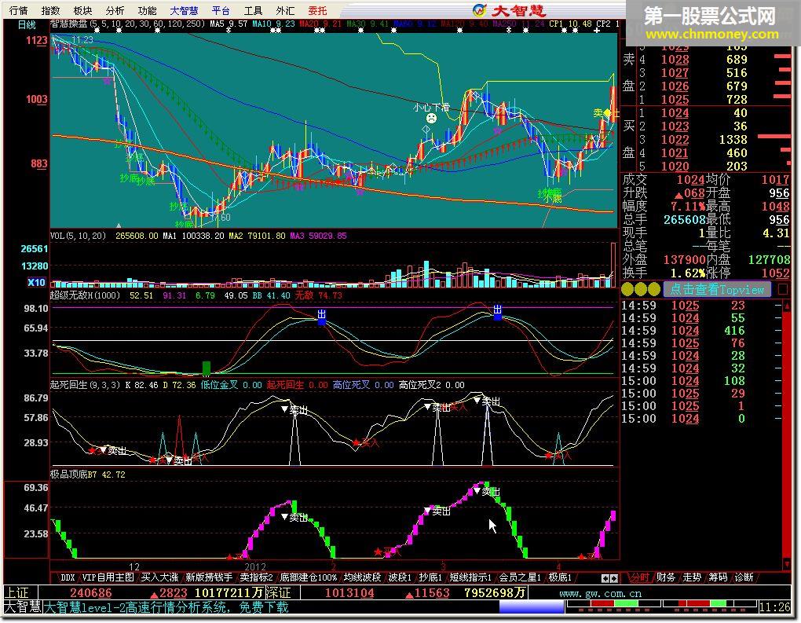The image size is (801, 623).
Task: Switch to the 卖指标2 indicator tab
Action: [x=256, y=577]
